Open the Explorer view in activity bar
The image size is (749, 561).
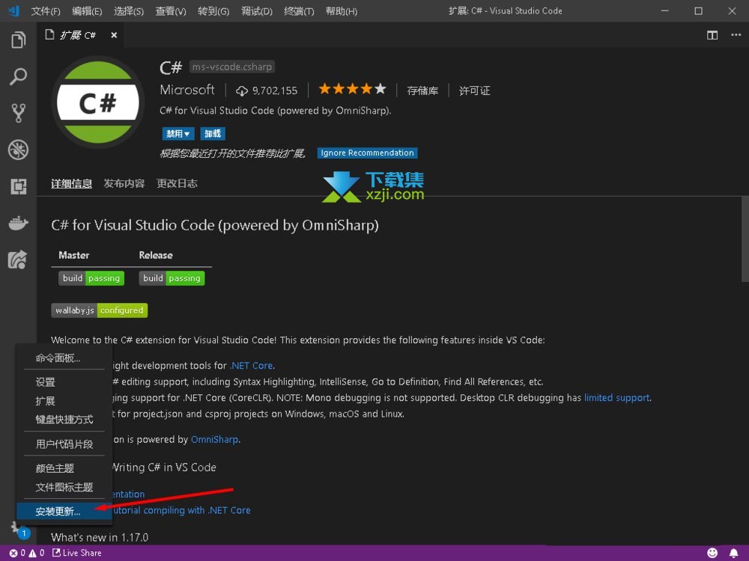[18, 40]
